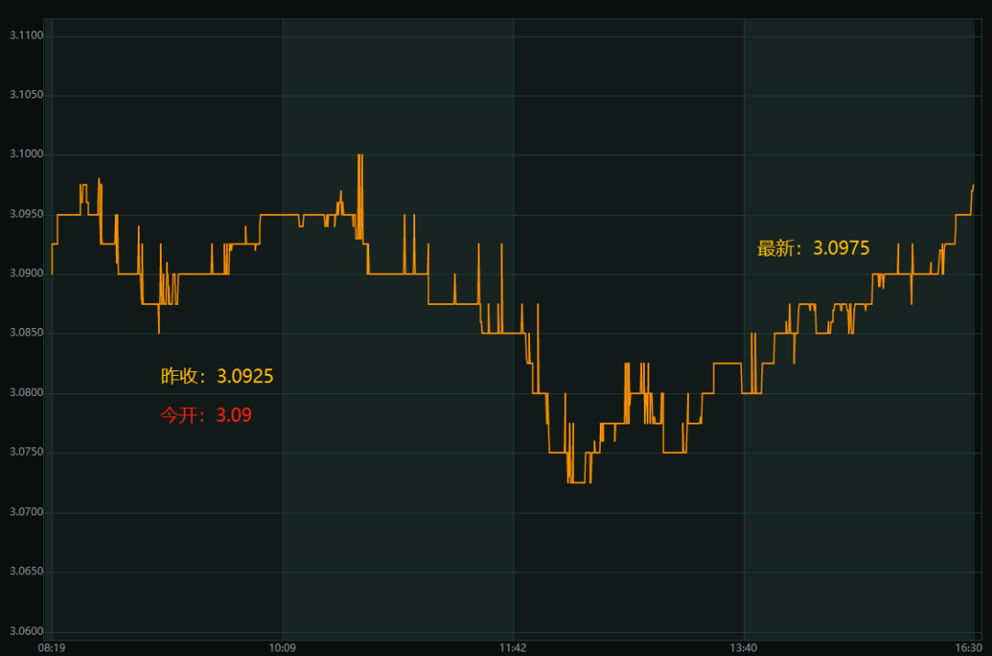Click the 3.1050 y-axis label

click(27, 95)
